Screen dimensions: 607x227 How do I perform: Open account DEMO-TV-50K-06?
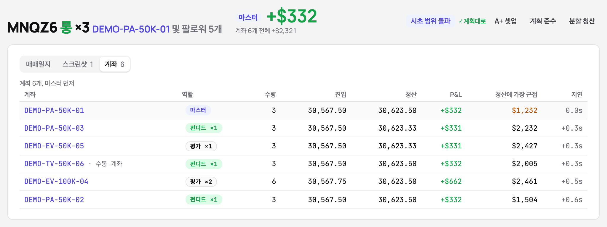tap(54, 164)
